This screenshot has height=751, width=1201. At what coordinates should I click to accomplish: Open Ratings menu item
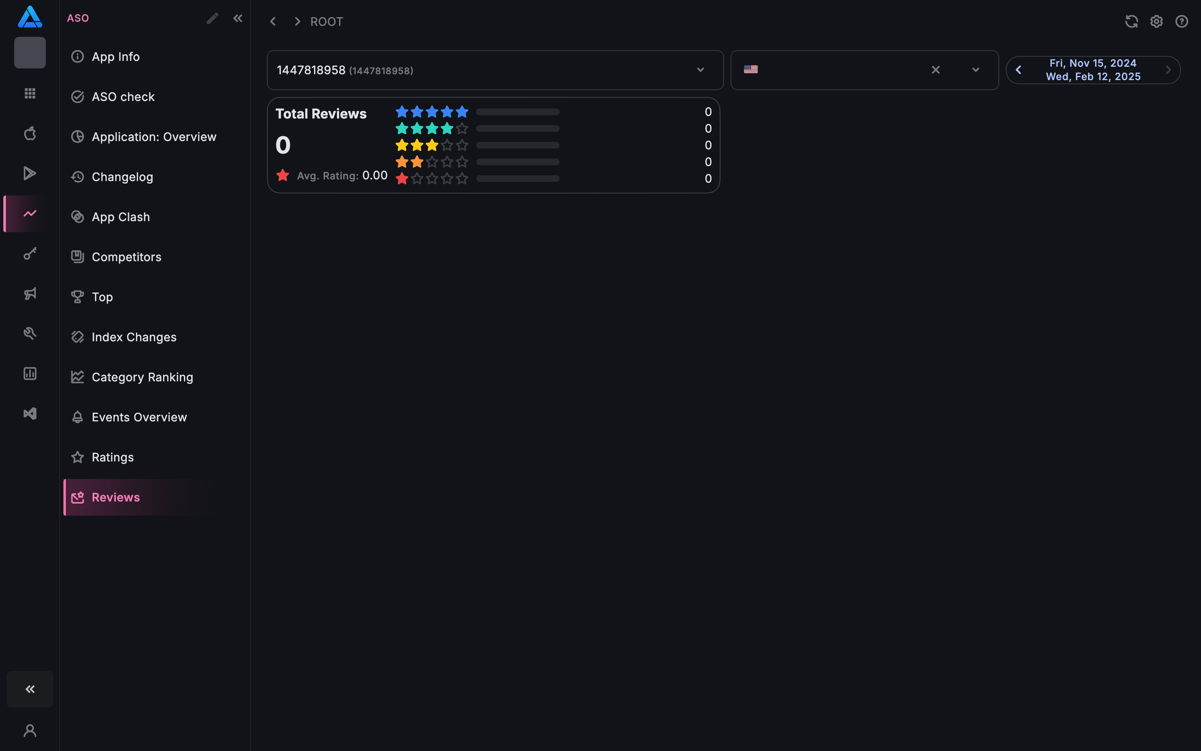[155, 457]
